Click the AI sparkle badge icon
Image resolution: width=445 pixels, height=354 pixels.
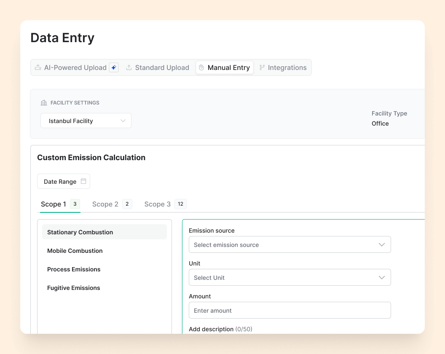[x=114, y=67]
